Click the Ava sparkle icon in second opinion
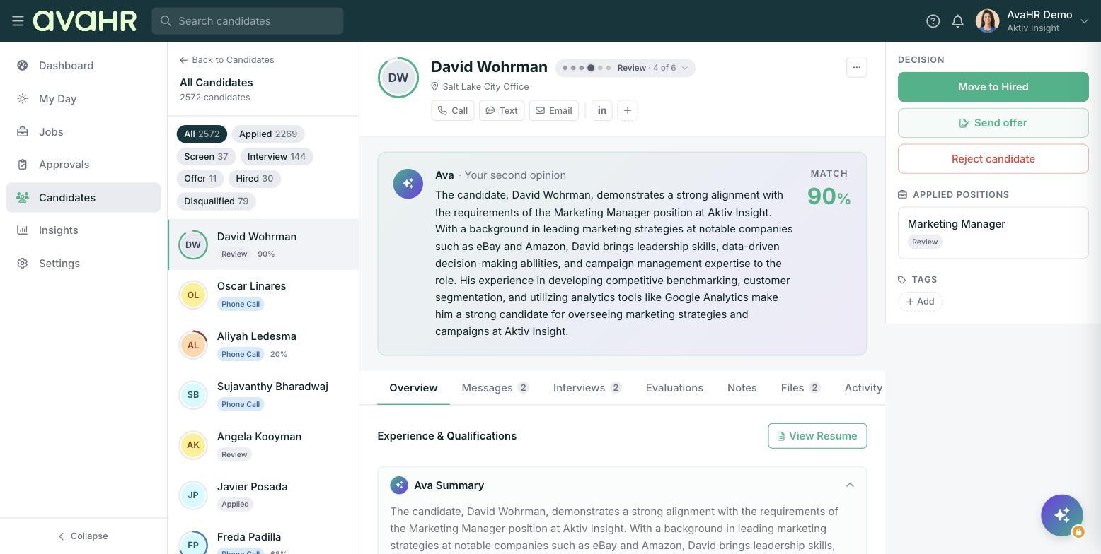The width and height of the screenshot is (1101, 554). pyautogui.click(x=408, y=184)
